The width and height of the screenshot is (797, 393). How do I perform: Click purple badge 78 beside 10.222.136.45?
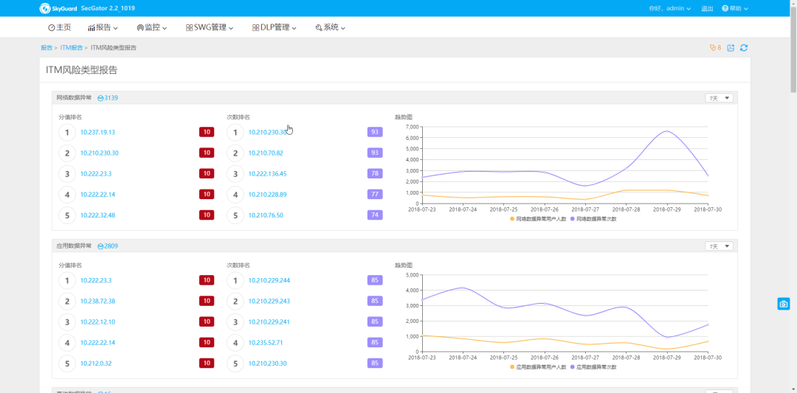375,174
